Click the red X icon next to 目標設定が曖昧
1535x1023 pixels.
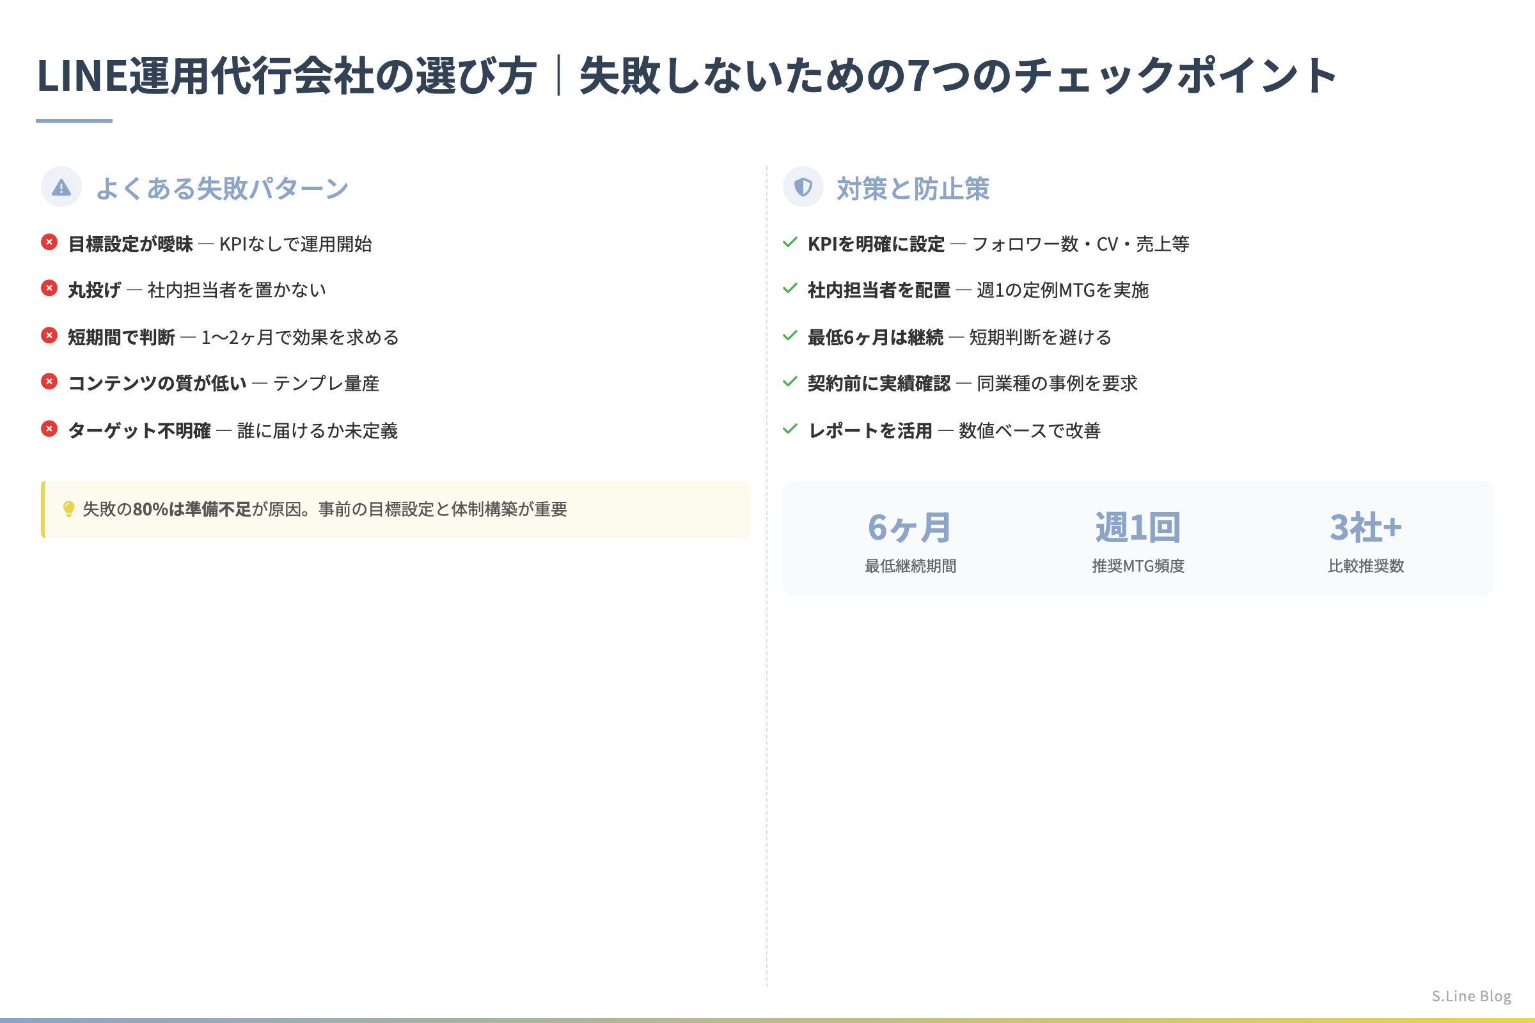(x=49, y=242)
